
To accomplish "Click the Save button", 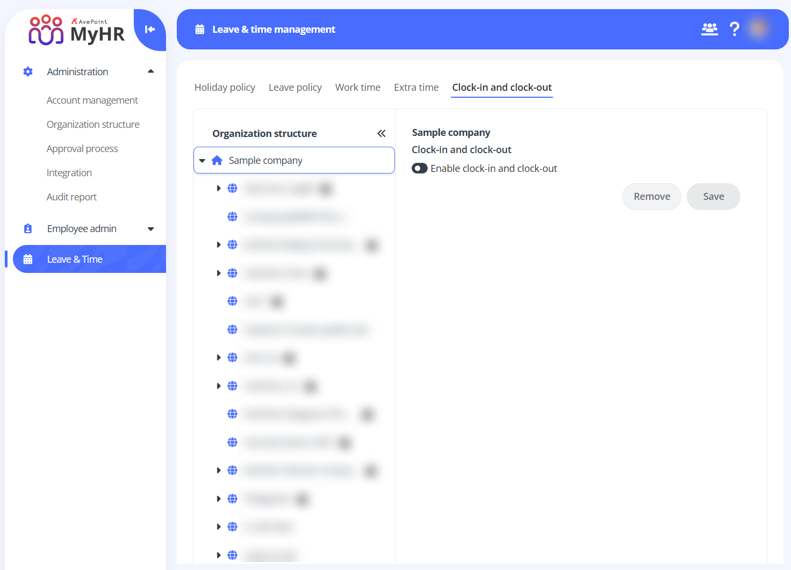I will point(714,197).
